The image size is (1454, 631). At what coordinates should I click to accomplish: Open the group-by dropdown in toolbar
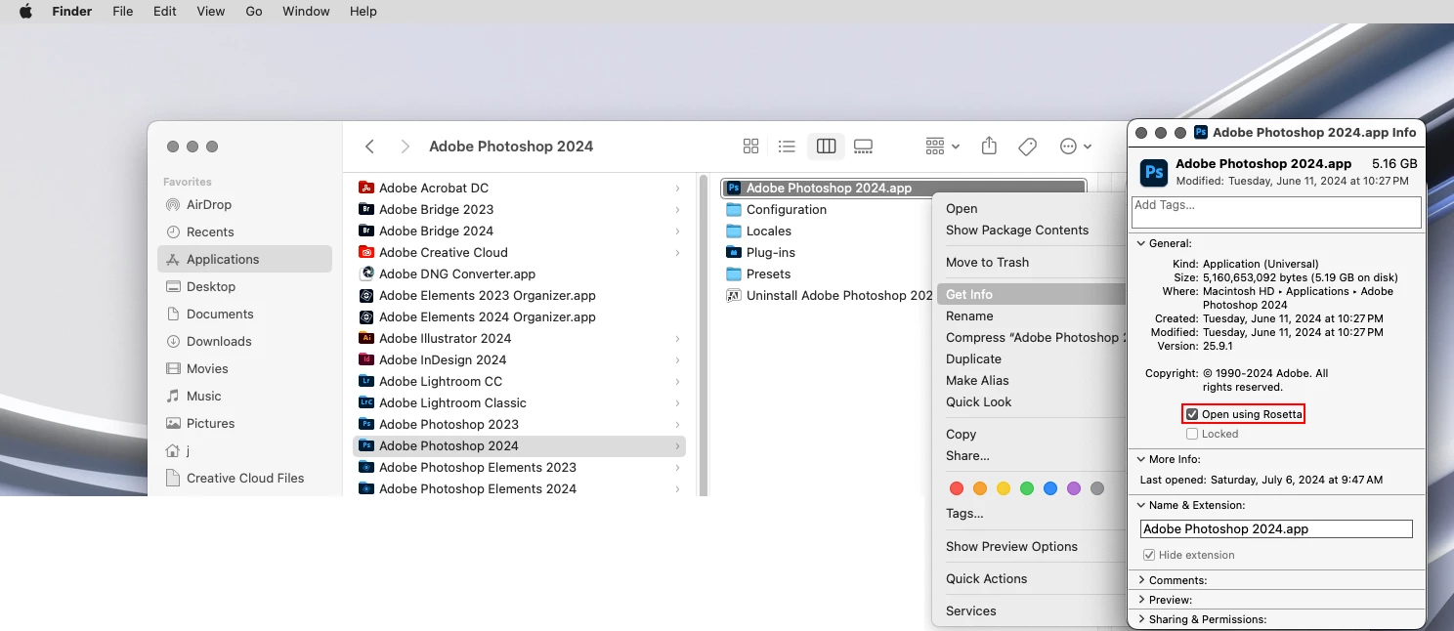point(943,147)
